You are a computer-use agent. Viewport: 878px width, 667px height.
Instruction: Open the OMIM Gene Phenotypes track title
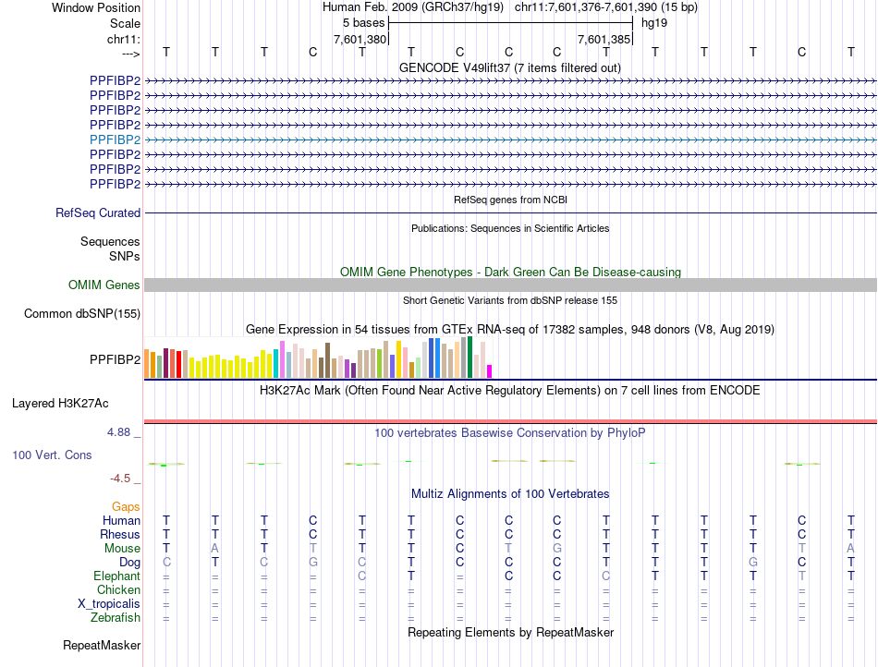coord(510,272)
